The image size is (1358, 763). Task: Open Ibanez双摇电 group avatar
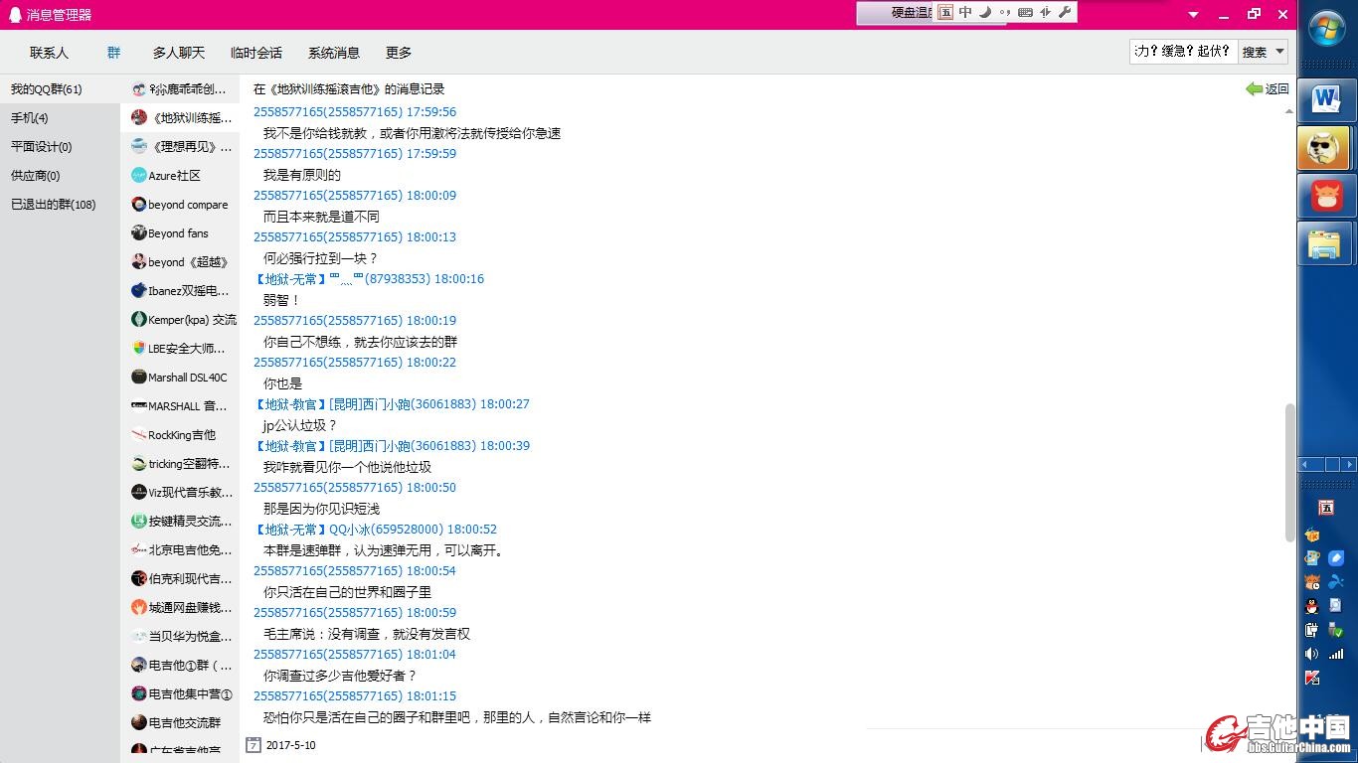click(x=139, y=291)
